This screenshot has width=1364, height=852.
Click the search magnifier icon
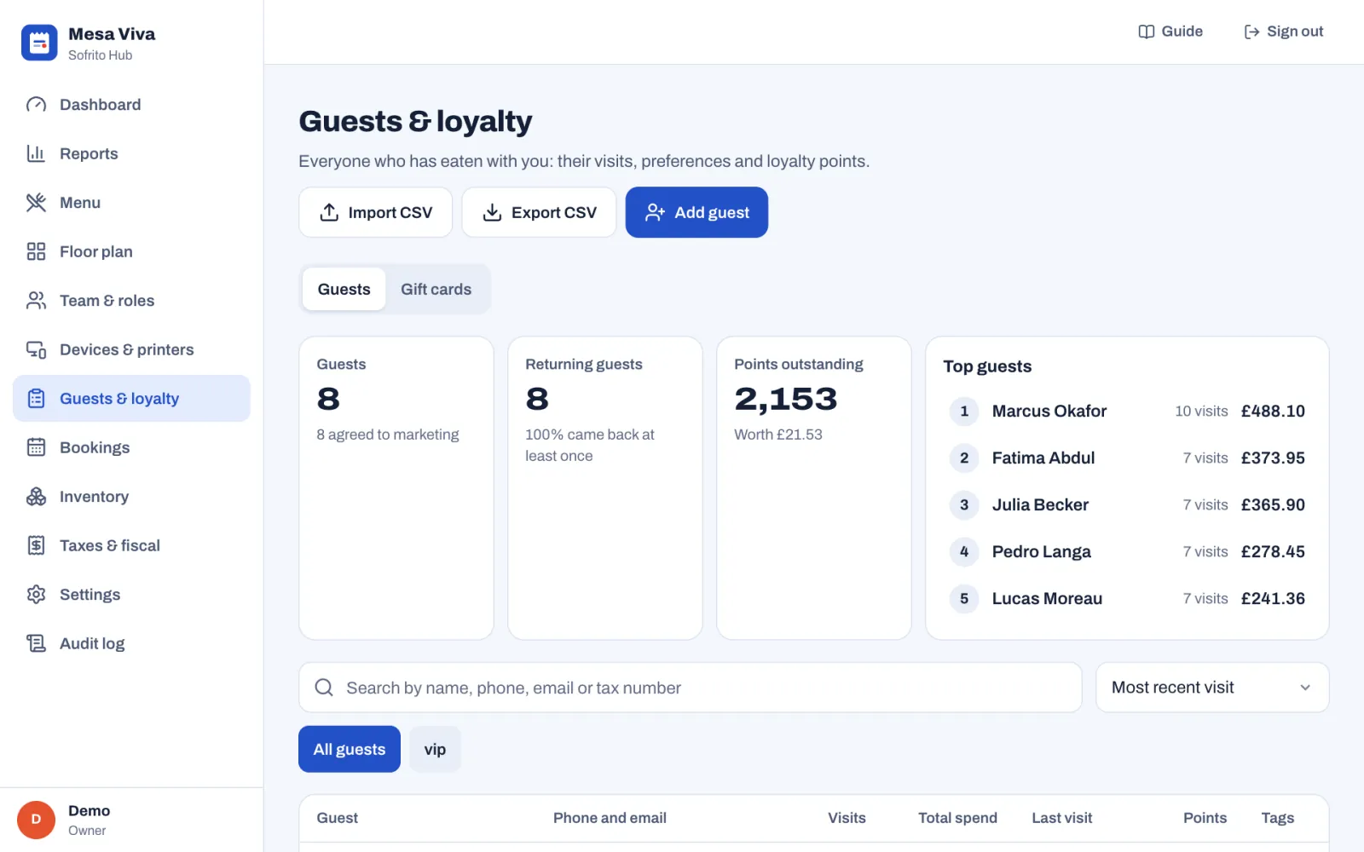click(x=324, y=688)
